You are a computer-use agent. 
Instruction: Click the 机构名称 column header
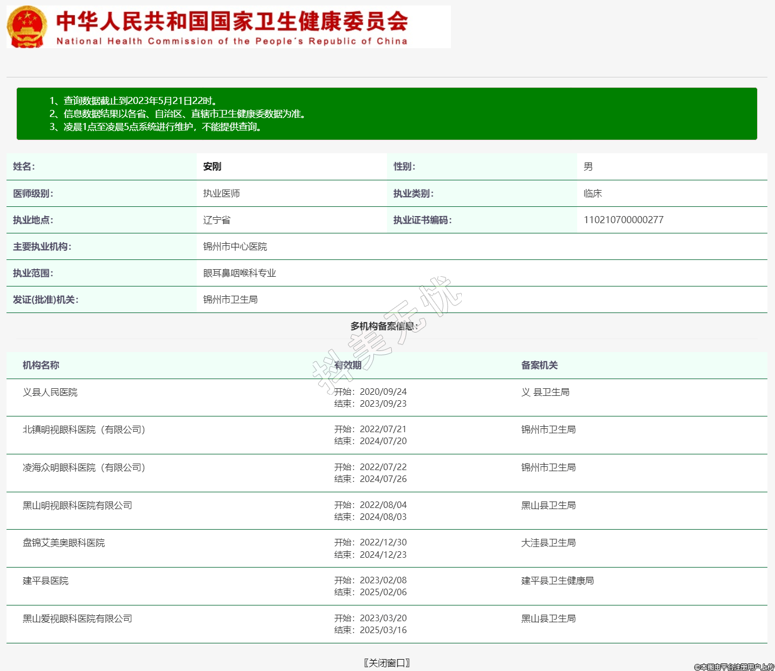41,366
